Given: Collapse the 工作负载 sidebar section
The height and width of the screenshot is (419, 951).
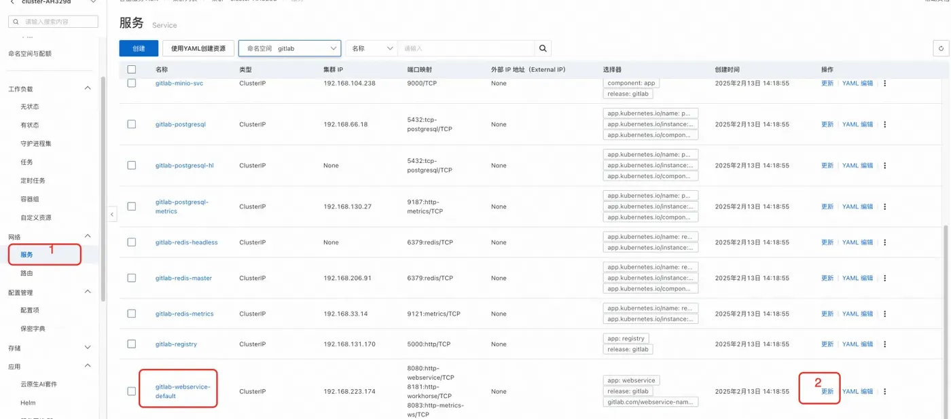Looking at the screenshot, I should (x=87, y=88).
